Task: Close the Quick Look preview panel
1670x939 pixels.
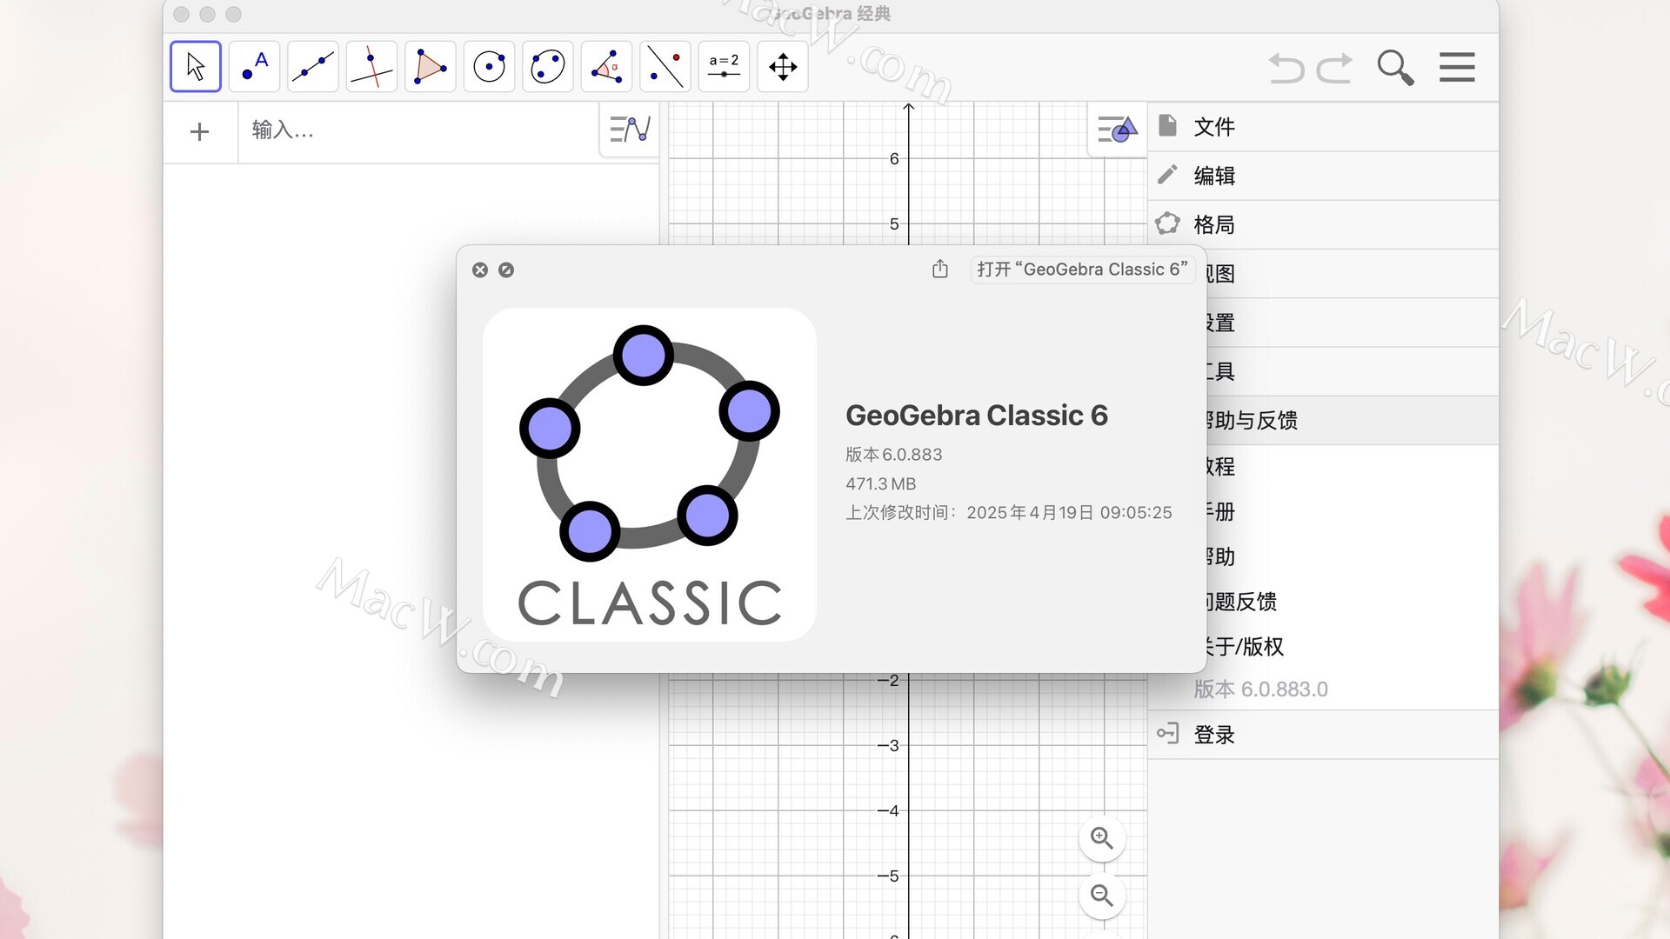Action: click(x=480, y=270)
